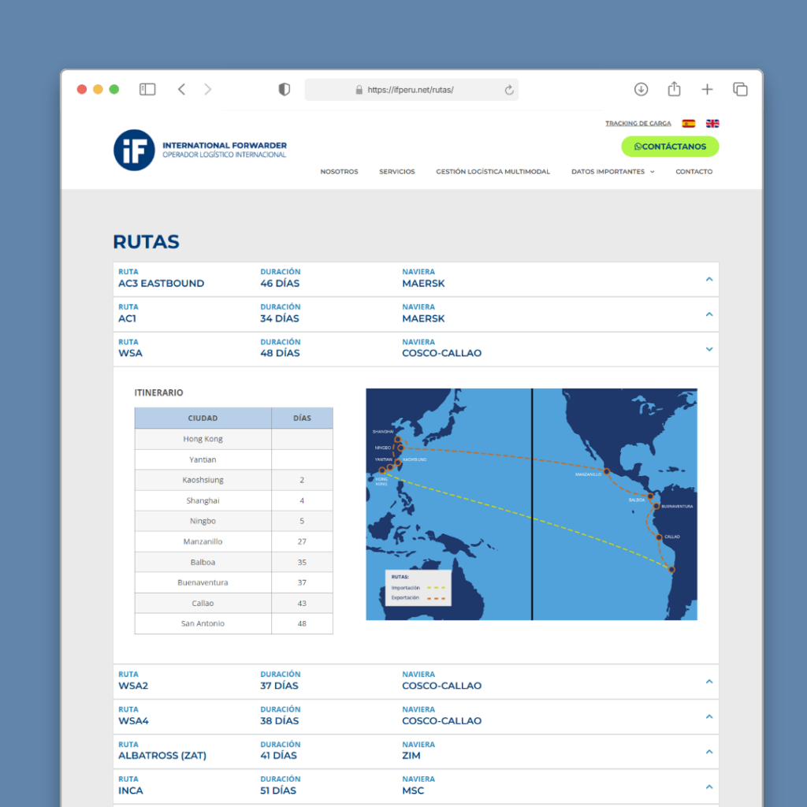Collapse the WSA route row
807x807 pixels.
click(x=709, y=349)
